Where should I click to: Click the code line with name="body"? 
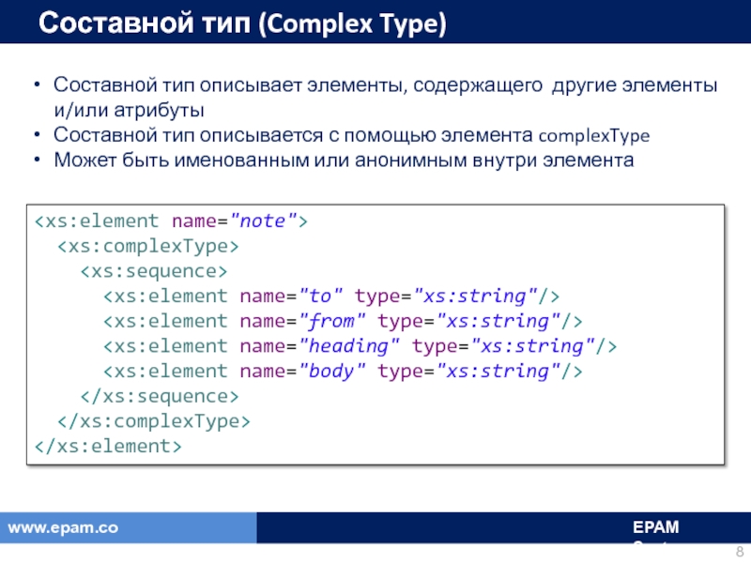(x=343, y=371)
